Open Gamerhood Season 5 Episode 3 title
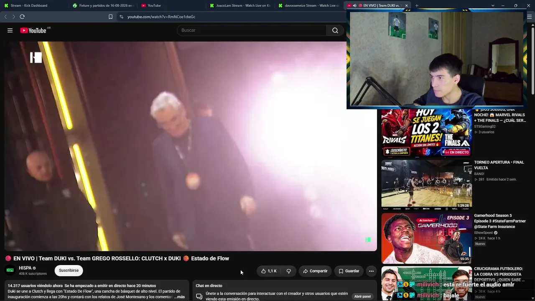The height and width of the screenshot is (301, 535). click(500, 221)
